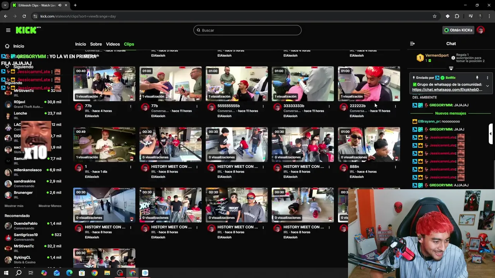Click Mostrar más in the sidebar

(x=14, y=206)
